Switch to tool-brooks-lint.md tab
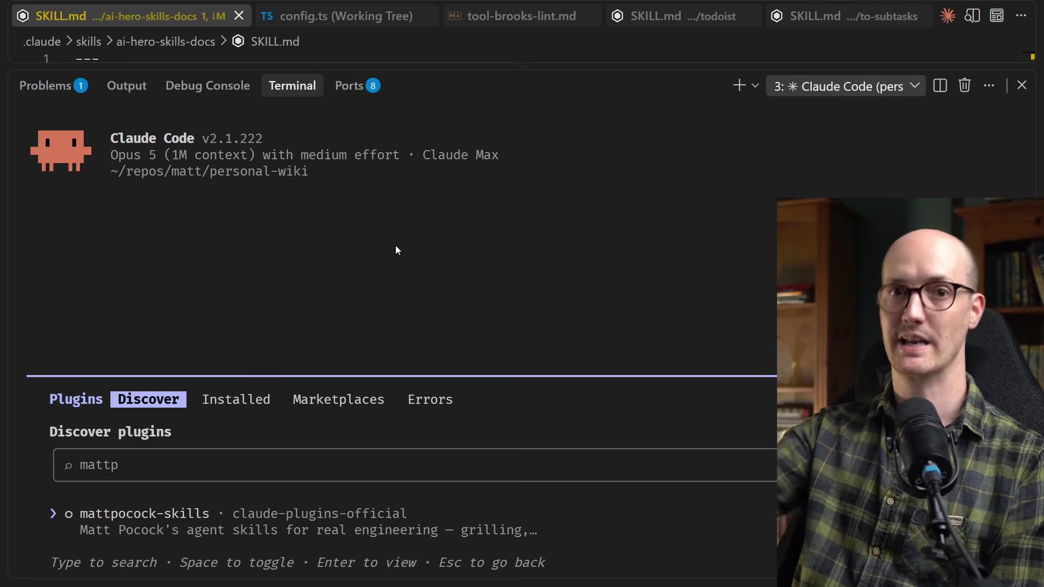Image resolution: width=1044 pixels, height=587 pixels. point(521,16)
